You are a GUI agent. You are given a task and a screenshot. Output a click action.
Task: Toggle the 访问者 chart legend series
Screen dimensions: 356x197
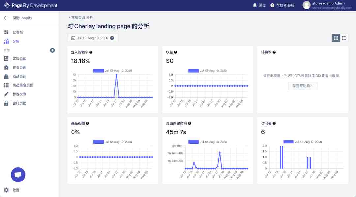coord(302,142)
